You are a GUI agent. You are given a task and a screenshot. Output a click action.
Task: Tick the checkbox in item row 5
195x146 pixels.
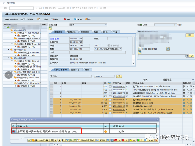point(110,100)
